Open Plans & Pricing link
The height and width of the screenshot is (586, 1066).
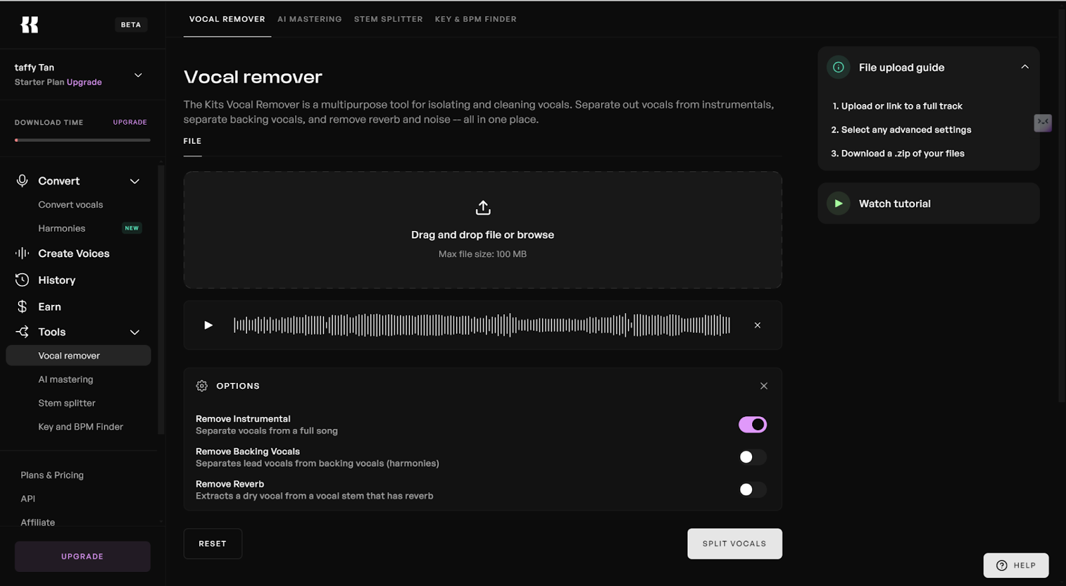point(52,475)
